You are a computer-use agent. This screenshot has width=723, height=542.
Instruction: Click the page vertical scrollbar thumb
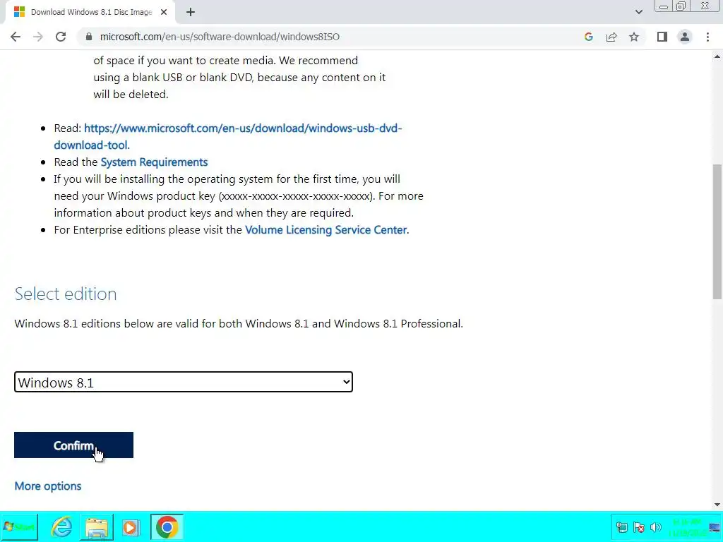pyautogui.click(x=717, y=231)
